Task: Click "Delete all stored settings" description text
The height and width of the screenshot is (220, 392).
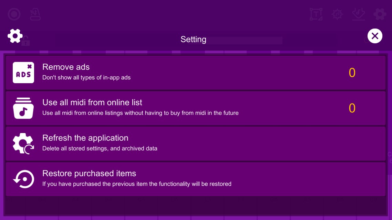Action: 100,148
